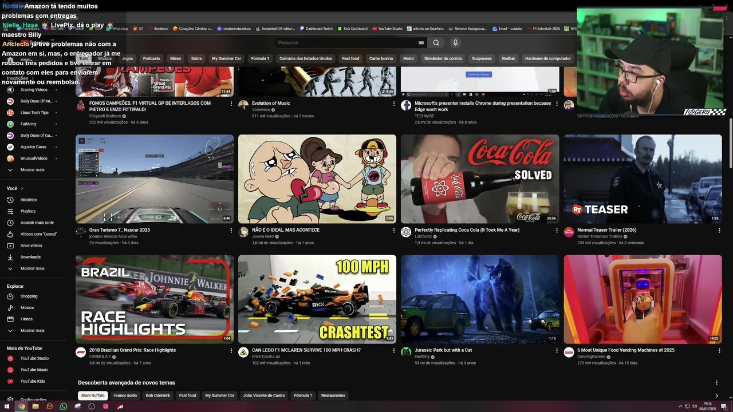Select the Fórmula 1 filter chip at top
733x412 pixels.
(x=260, y=58)
